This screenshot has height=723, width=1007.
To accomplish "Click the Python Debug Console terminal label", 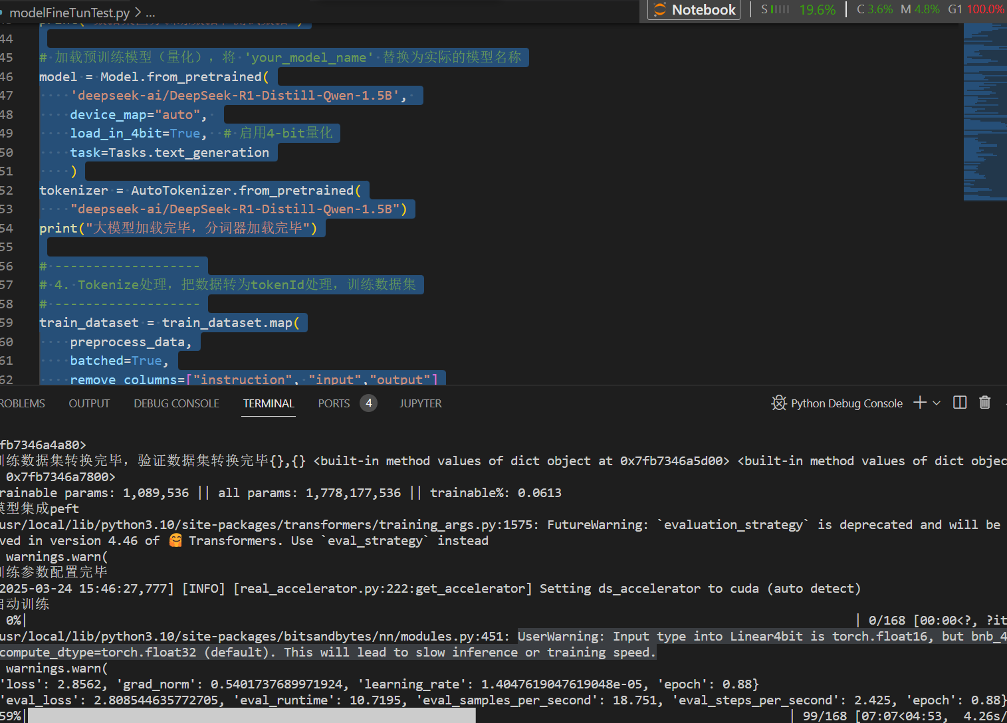I will click(x=846, y=403).
